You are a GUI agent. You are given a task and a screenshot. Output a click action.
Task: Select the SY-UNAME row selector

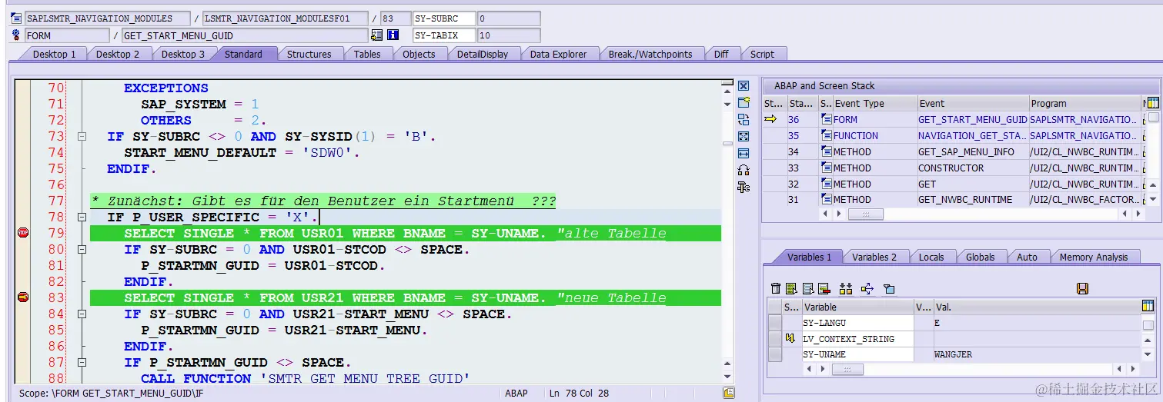pyautogui.click(x=774, y=354)
